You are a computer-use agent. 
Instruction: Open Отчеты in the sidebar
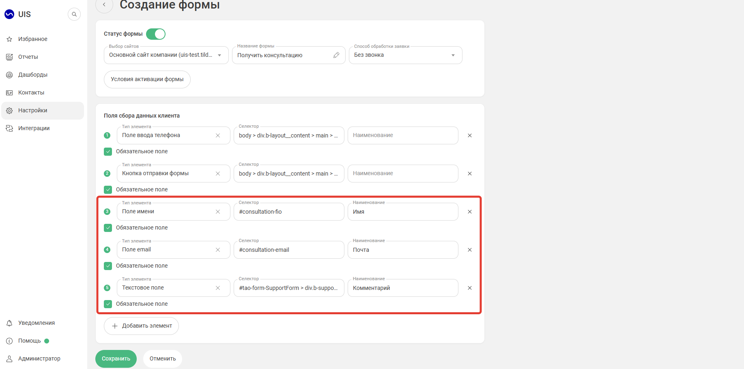28,57
